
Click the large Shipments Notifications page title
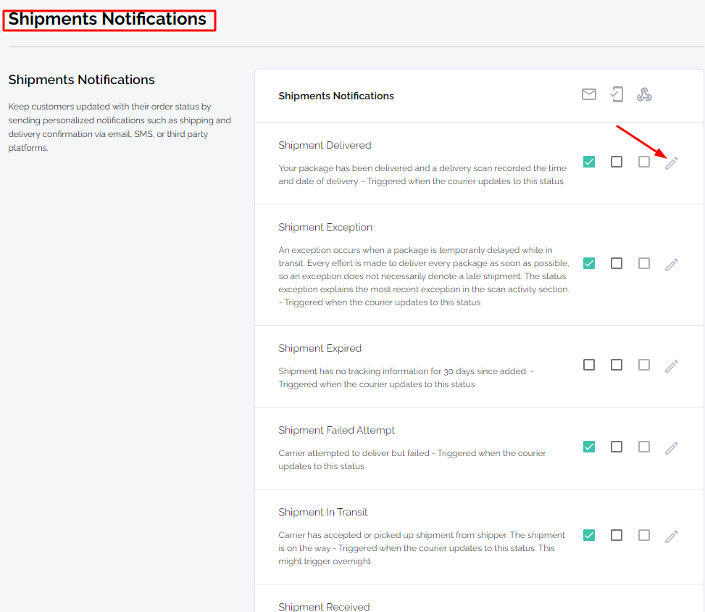pyautogui.click(x=107, y=19)
